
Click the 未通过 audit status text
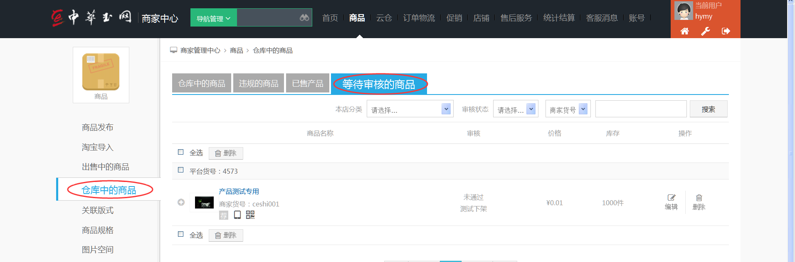(x=474, y=197)
